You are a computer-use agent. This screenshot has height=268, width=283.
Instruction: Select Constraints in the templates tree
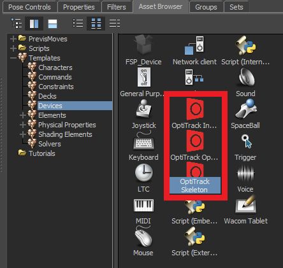(56, 87)
